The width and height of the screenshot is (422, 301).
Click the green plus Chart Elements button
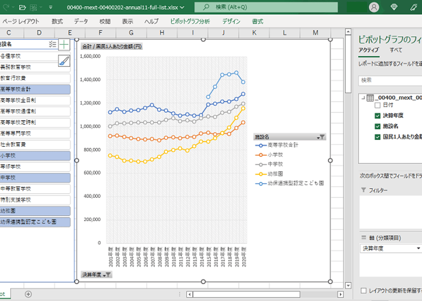click(x=64, y=45)
